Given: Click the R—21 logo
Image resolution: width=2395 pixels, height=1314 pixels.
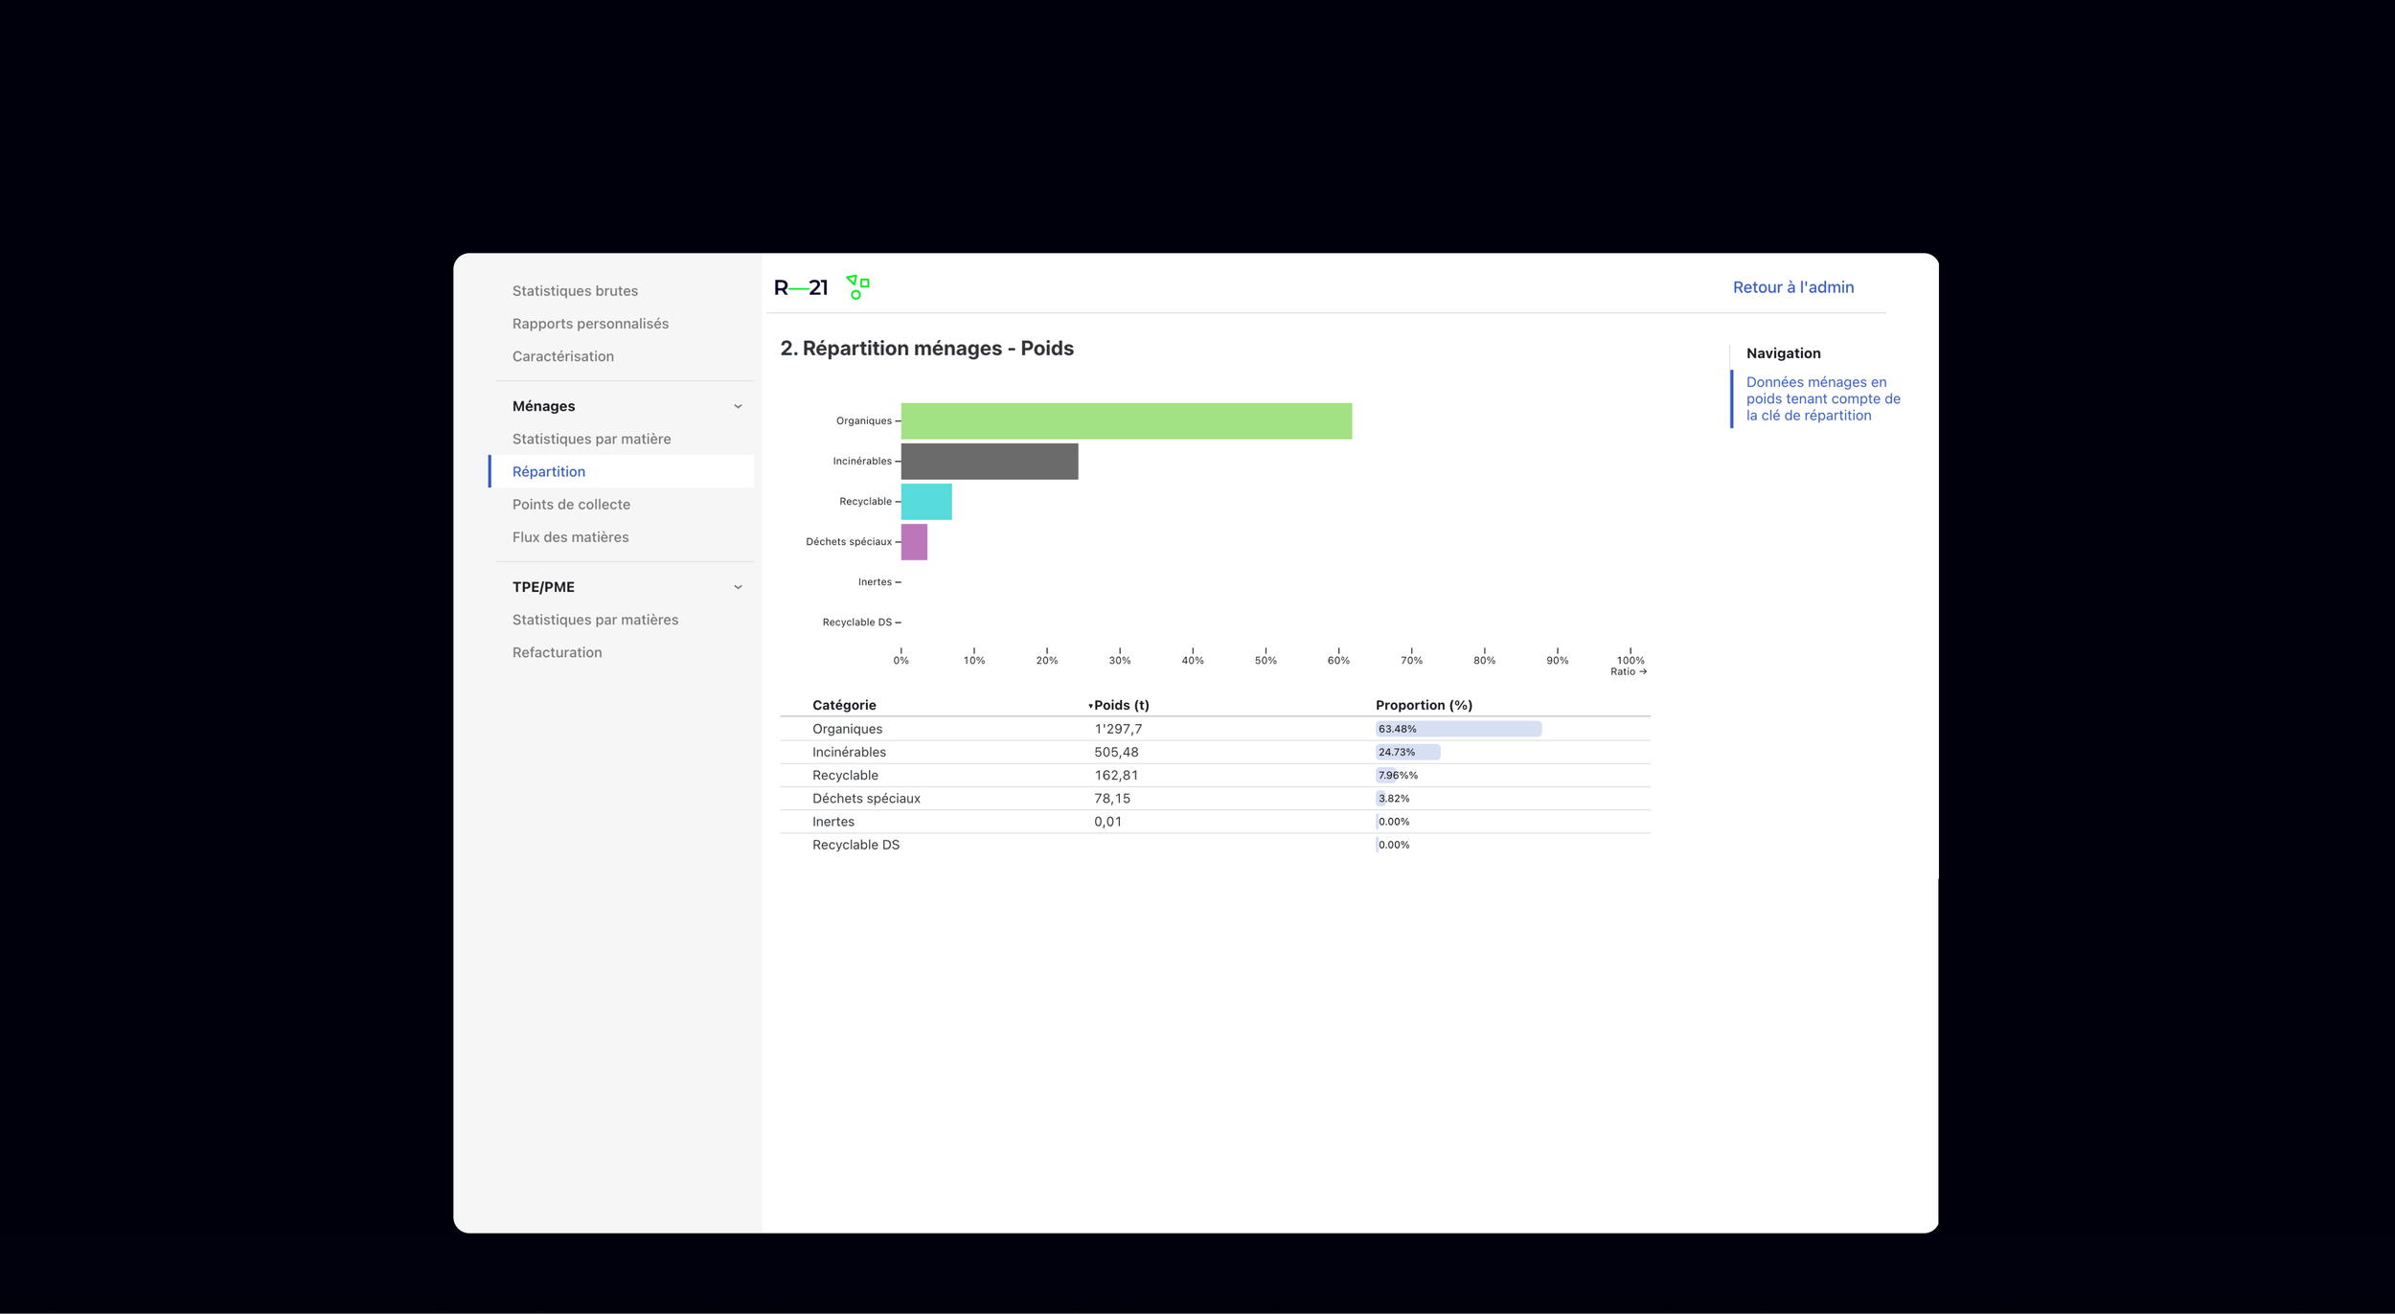Looking at the screenshot, I should click(800, 287).
